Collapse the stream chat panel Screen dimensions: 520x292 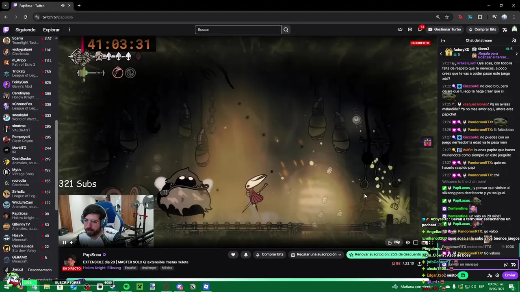443,41
